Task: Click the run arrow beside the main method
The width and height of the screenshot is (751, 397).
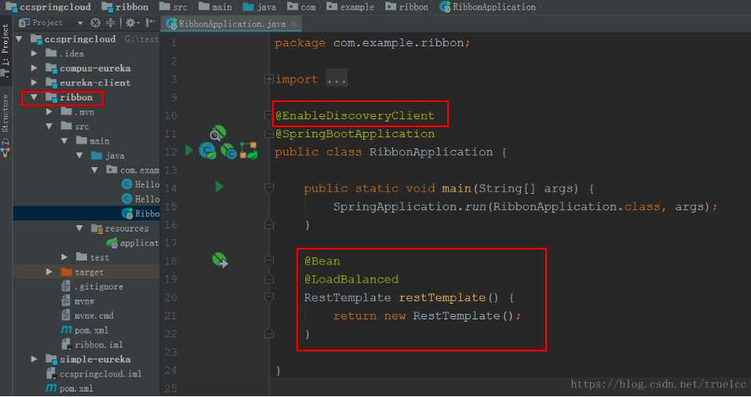Action: point(220,186)
